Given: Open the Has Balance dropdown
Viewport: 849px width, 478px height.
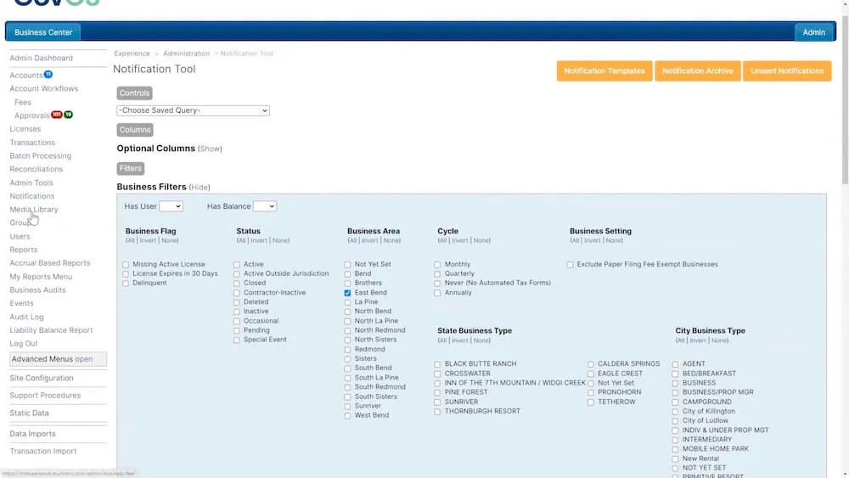Looking at the screenshot, I should pyautogui.click(x=265, y=206).
